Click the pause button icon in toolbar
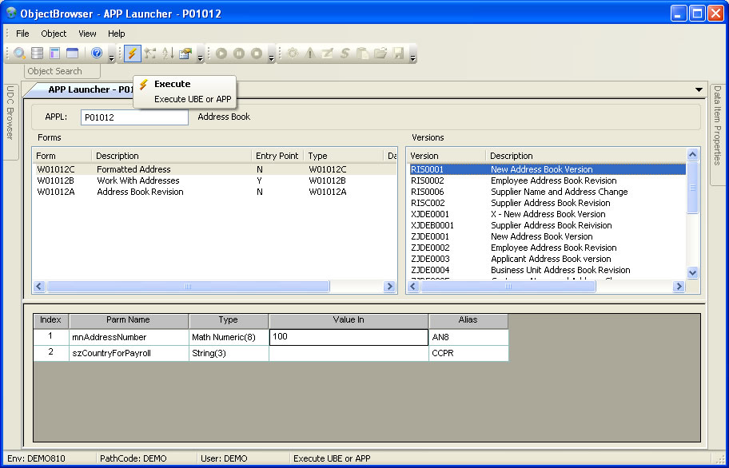 [238, 54]
